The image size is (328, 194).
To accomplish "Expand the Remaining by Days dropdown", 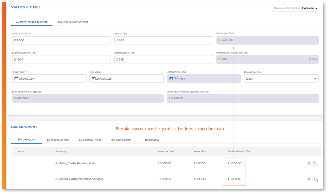I will point(281,79).
